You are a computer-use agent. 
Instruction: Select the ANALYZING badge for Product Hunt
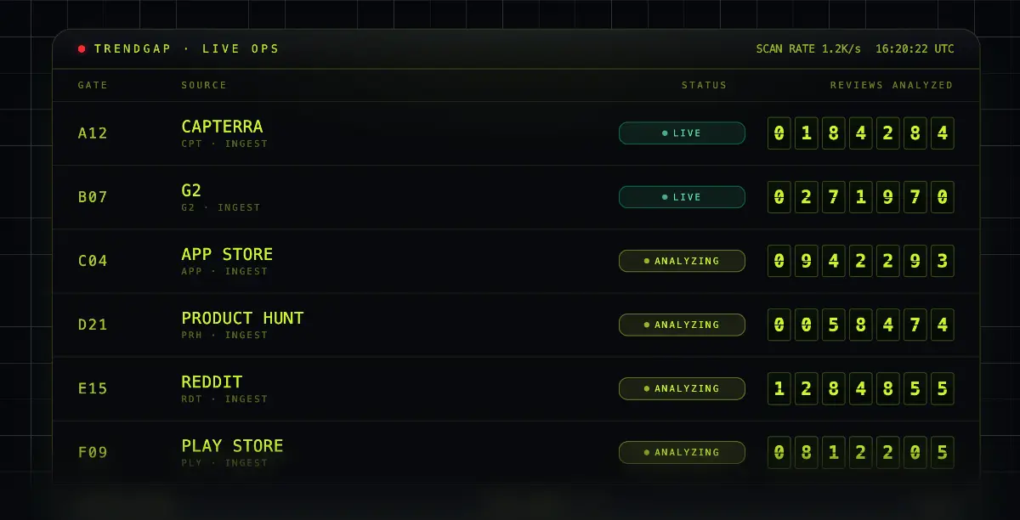click(x=682, y=325)
